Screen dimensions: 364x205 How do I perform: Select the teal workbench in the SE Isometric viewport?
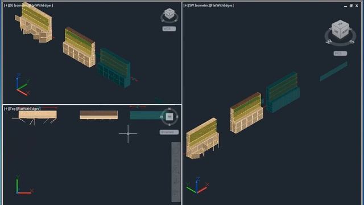pos(114,68)
